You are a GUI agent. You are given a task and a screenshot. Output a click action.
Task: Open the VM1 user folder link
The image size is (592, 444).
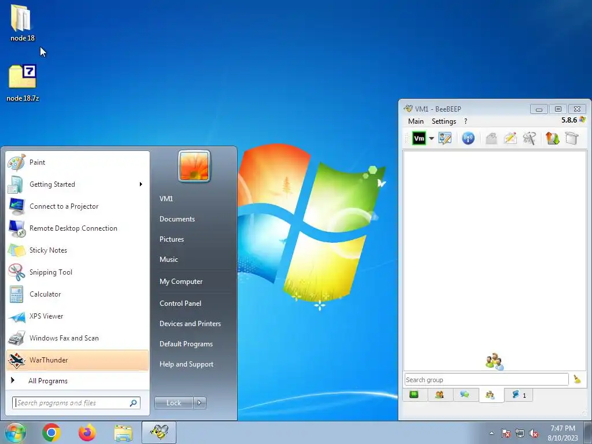[166, 199]
